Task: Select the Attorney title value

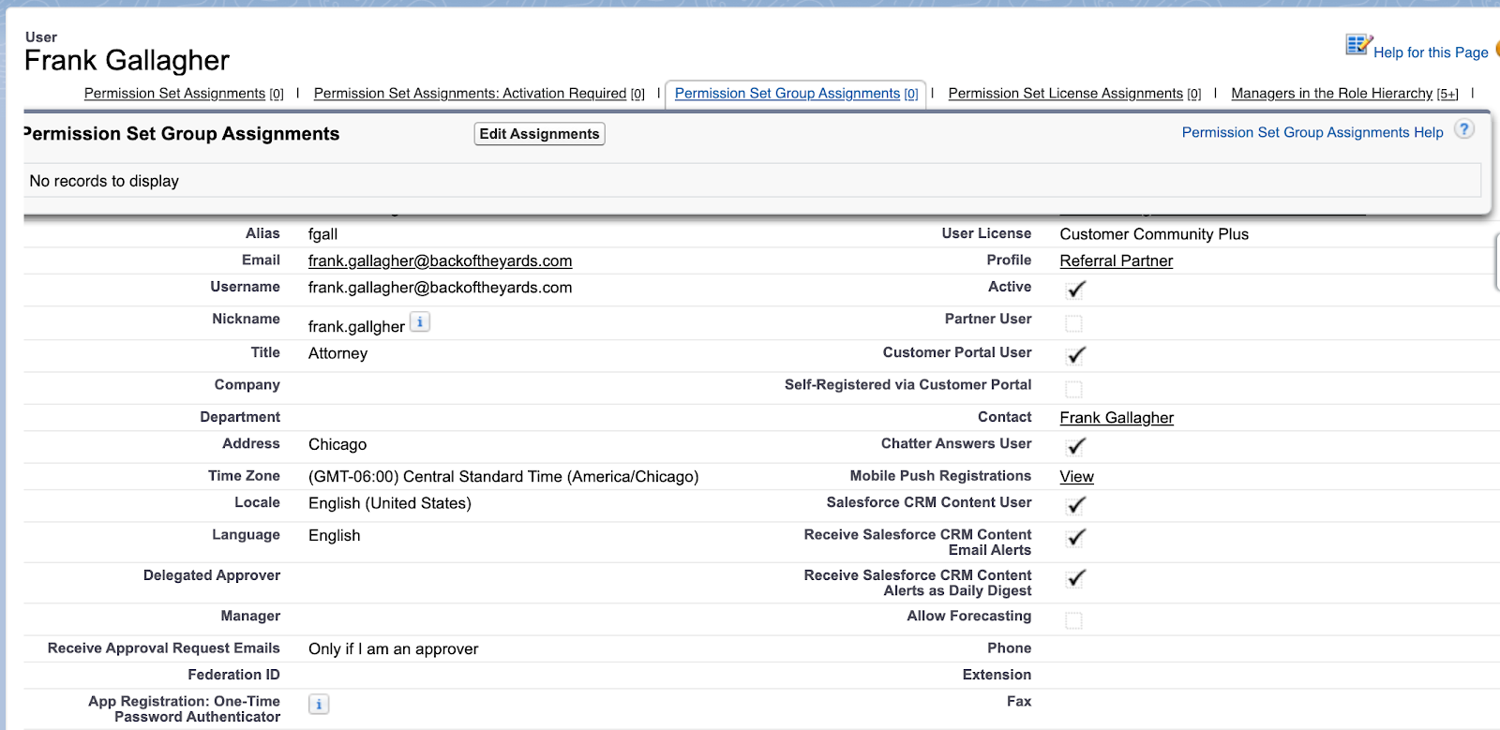Action: [x=337, y=353]
